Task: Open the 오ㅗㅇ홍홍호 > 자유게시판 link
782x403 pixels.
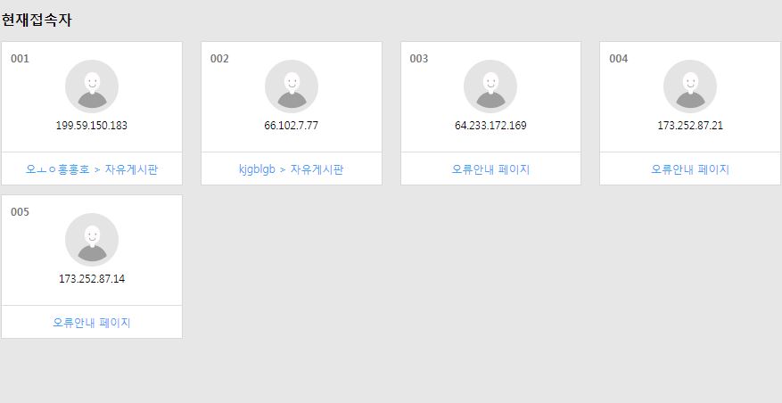Action: pyautogui.click(x=92, y=169)
